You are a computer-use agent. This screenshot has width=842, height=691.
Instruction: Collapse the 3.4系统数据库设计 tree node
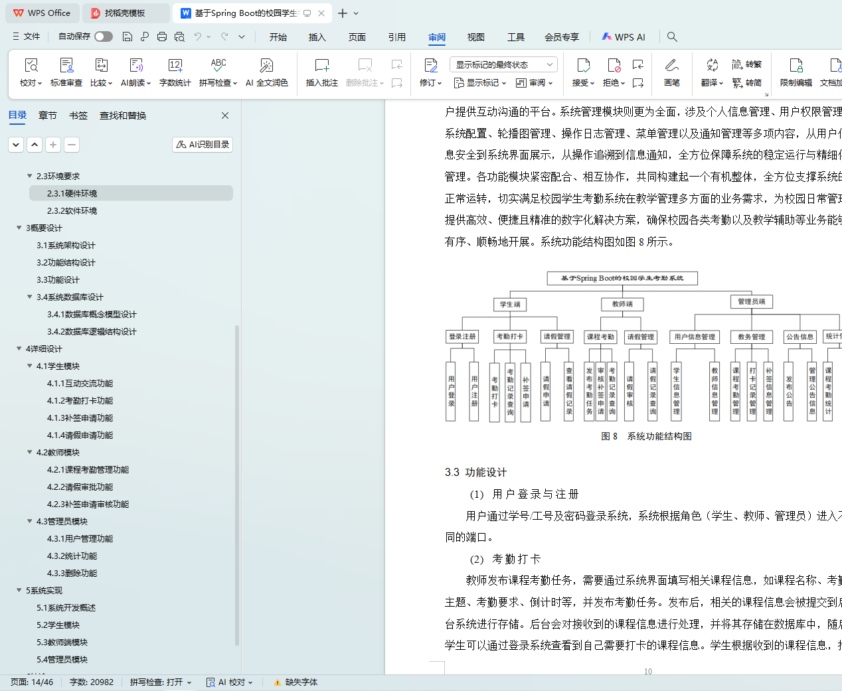tap(29, 297)
